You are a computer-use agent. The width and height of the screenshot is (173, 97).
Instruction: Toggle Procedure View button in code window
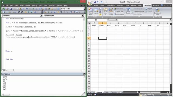(3, 70)
